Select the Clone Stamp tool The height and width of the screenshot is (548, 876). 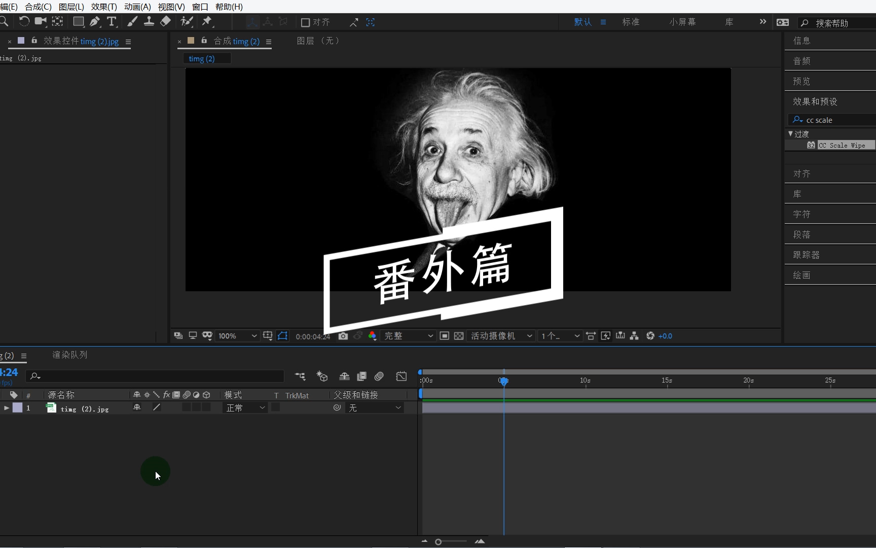[149, 21]
